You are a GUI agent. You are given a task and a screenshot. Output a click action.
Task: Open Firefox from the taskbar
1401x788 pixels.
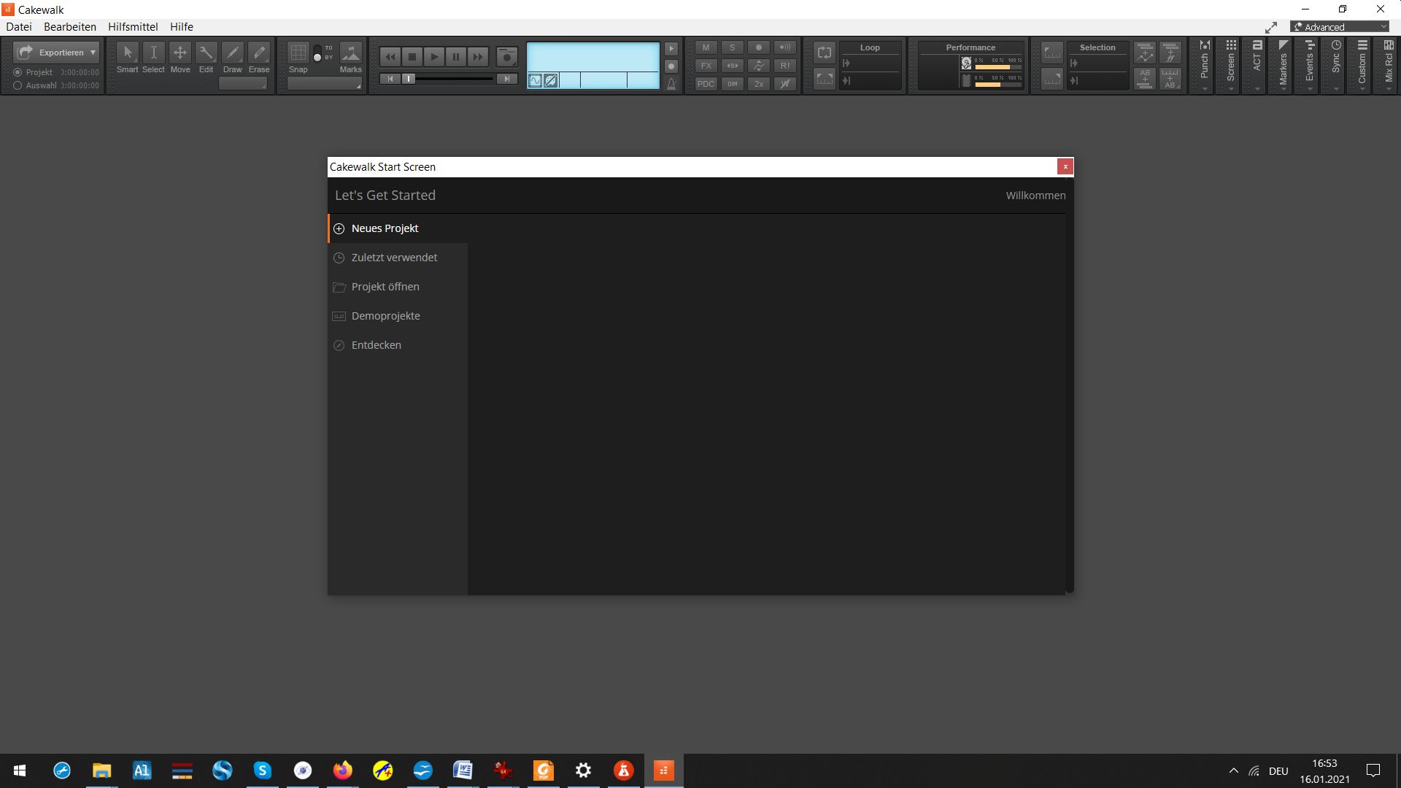coord(342,770)
